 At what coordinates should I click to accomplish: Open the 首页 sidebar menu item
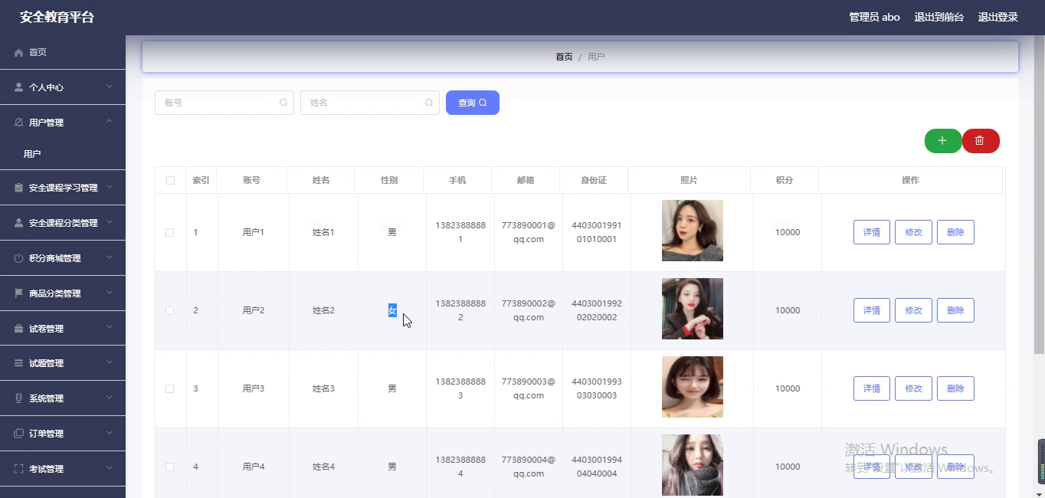[x=63, y=52]
